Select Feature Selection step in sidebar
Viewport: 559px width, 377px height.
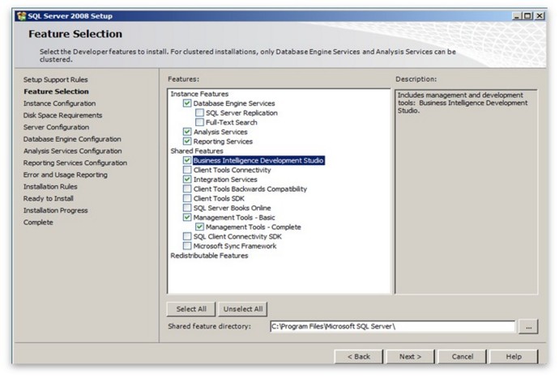tap(57, 91)
